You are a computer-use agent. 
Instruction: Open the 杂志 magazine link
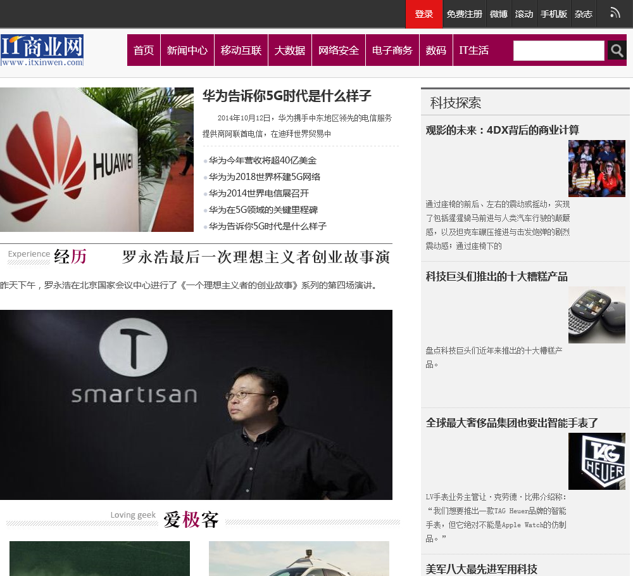pos(584,14)
